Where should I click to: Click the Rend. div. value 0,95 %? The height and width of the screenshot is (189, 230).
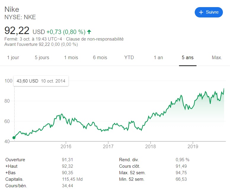[182, 160]
